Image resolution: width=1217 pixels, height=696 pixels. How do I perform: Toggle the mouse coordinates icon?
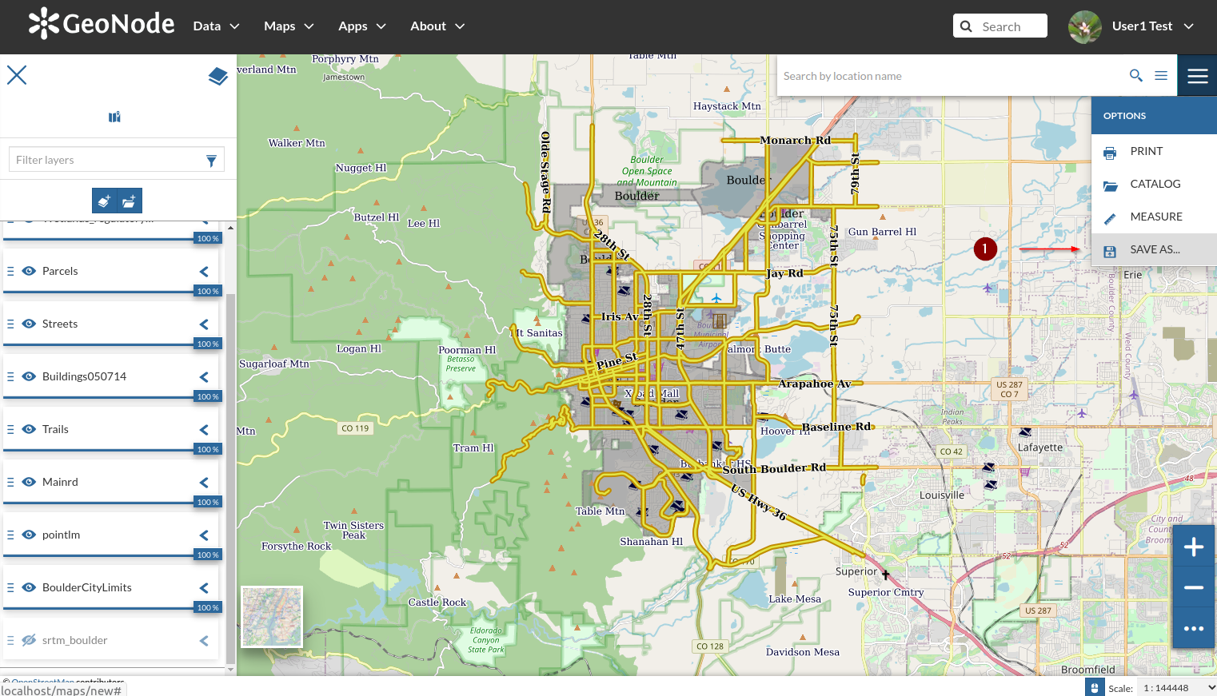[1095, 687]
